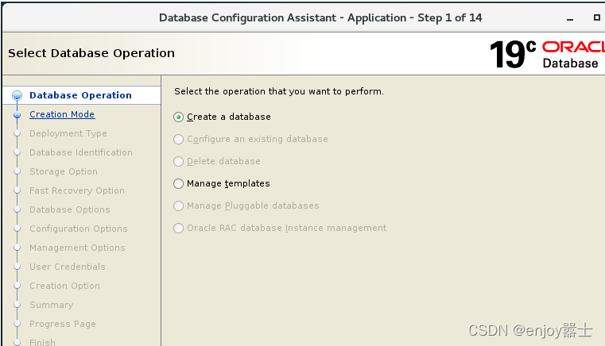The width and height of the screenshot is (605, 346).
Task: Click the Summary step in sidebar
Action: tap(51, 305)
